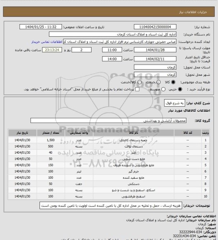Click the need number field 1104004215000004

point(155,27)
